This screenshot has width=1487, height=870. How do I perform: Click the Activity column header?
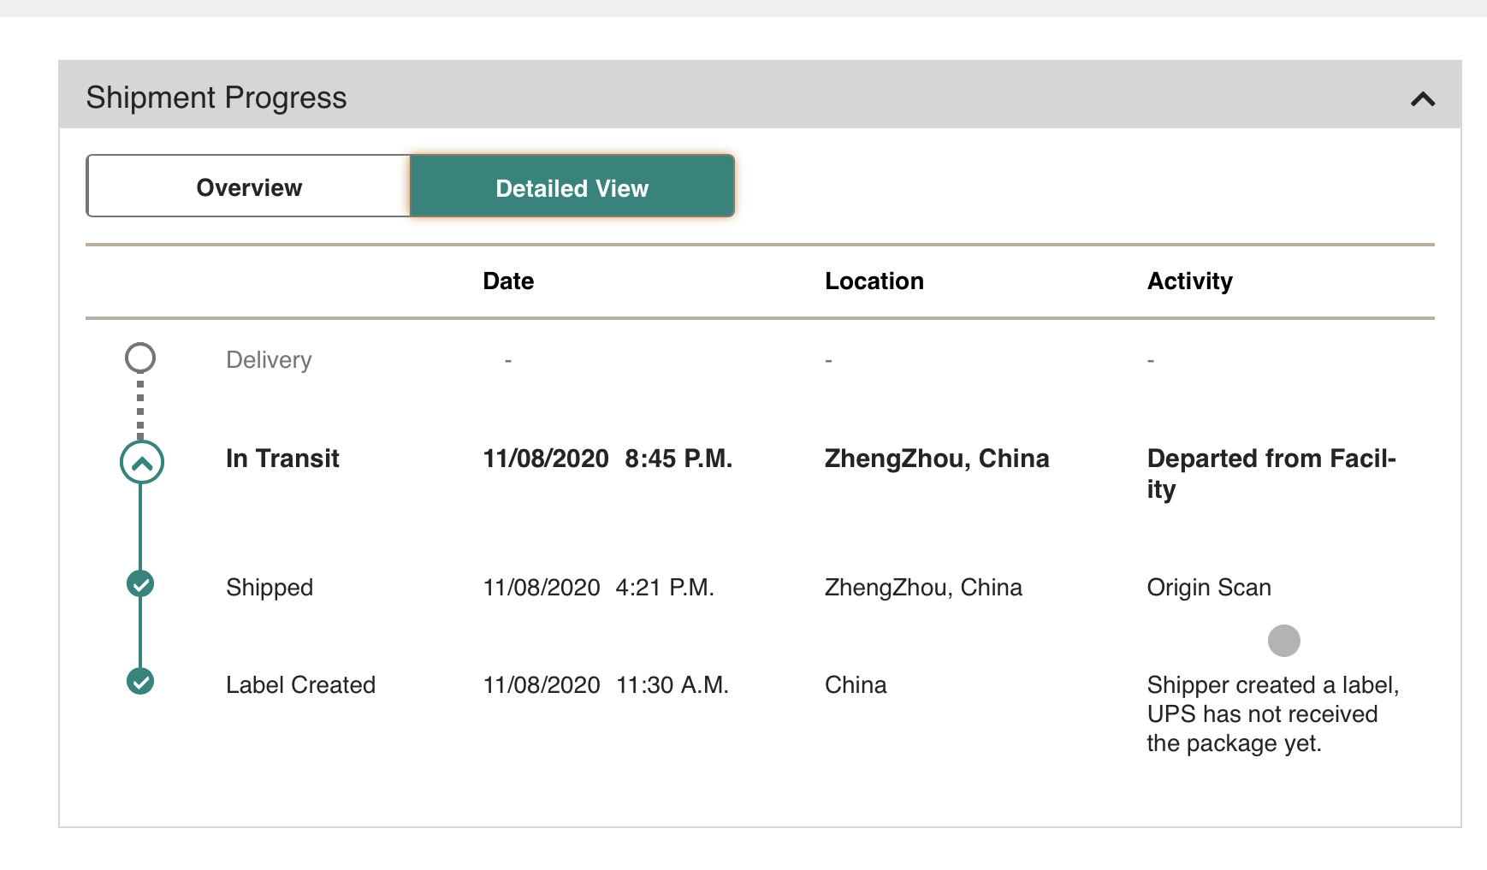pos(1189,281)
